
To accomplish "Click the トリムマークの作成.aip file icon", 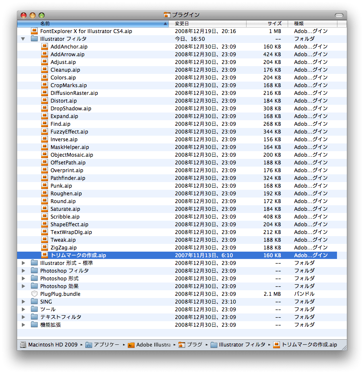I will pyautogui.click(x=45, y=255).
